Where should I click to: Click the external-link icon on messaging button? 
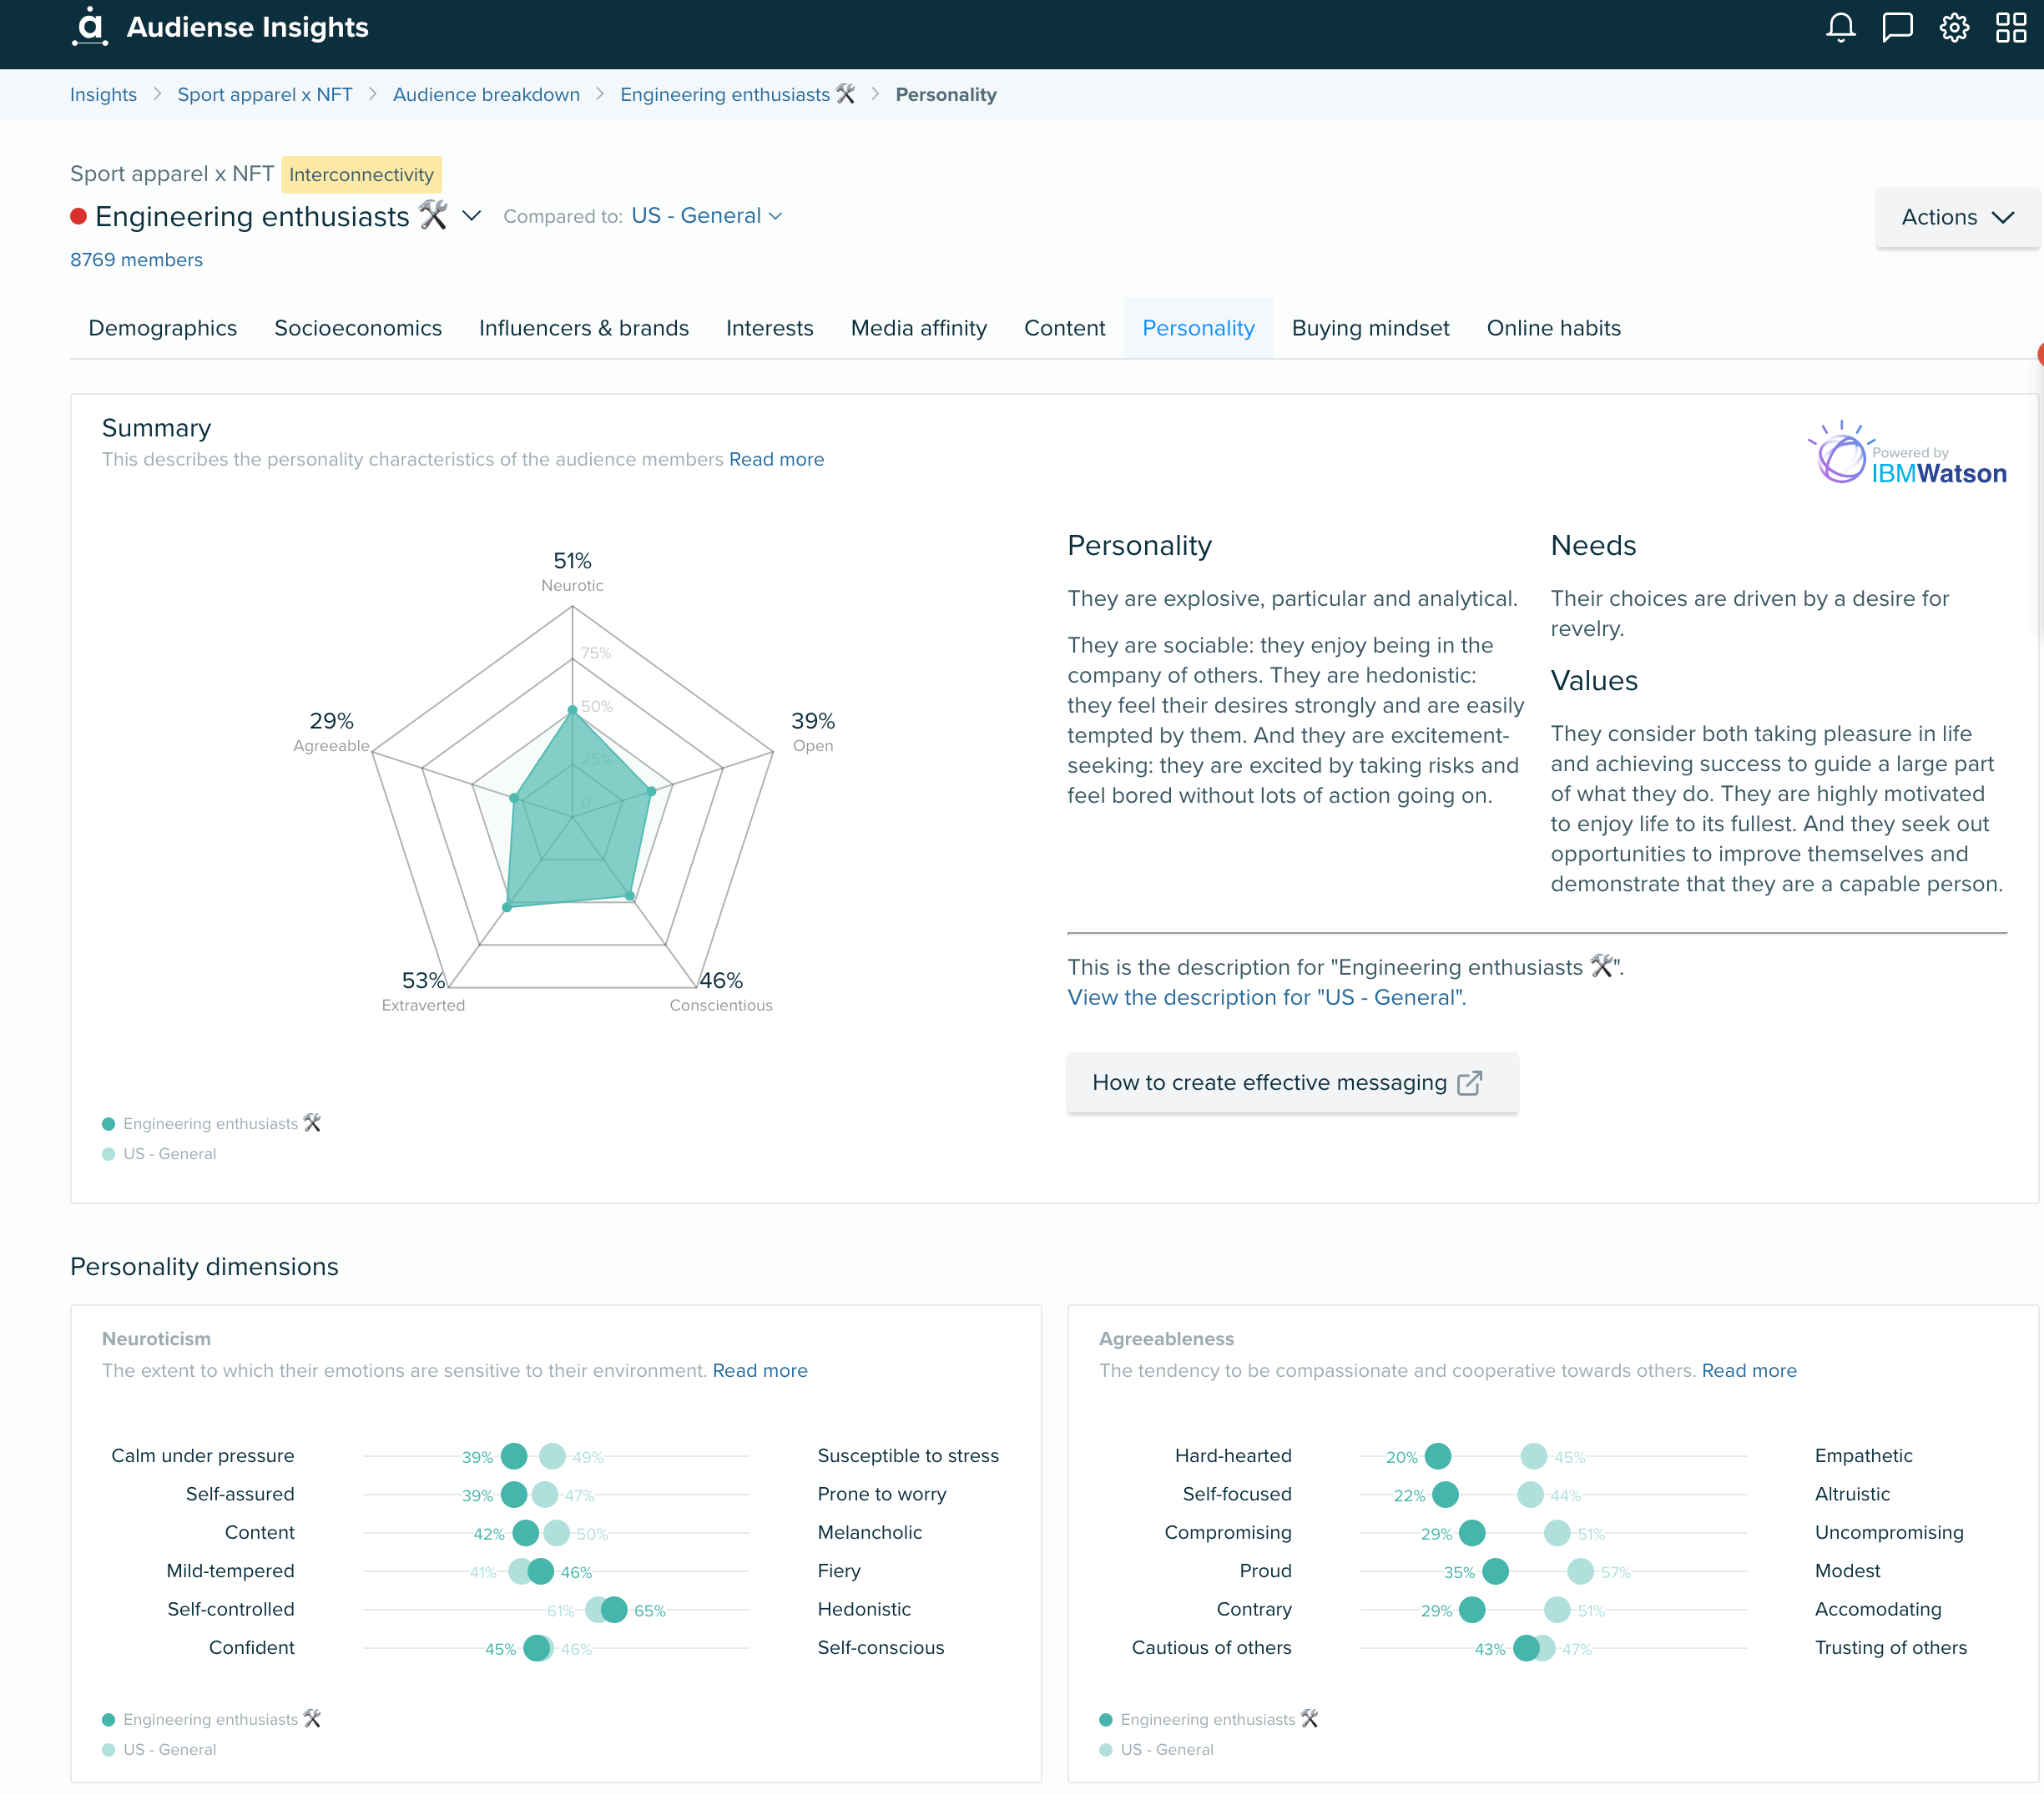coord(1469,1083)
